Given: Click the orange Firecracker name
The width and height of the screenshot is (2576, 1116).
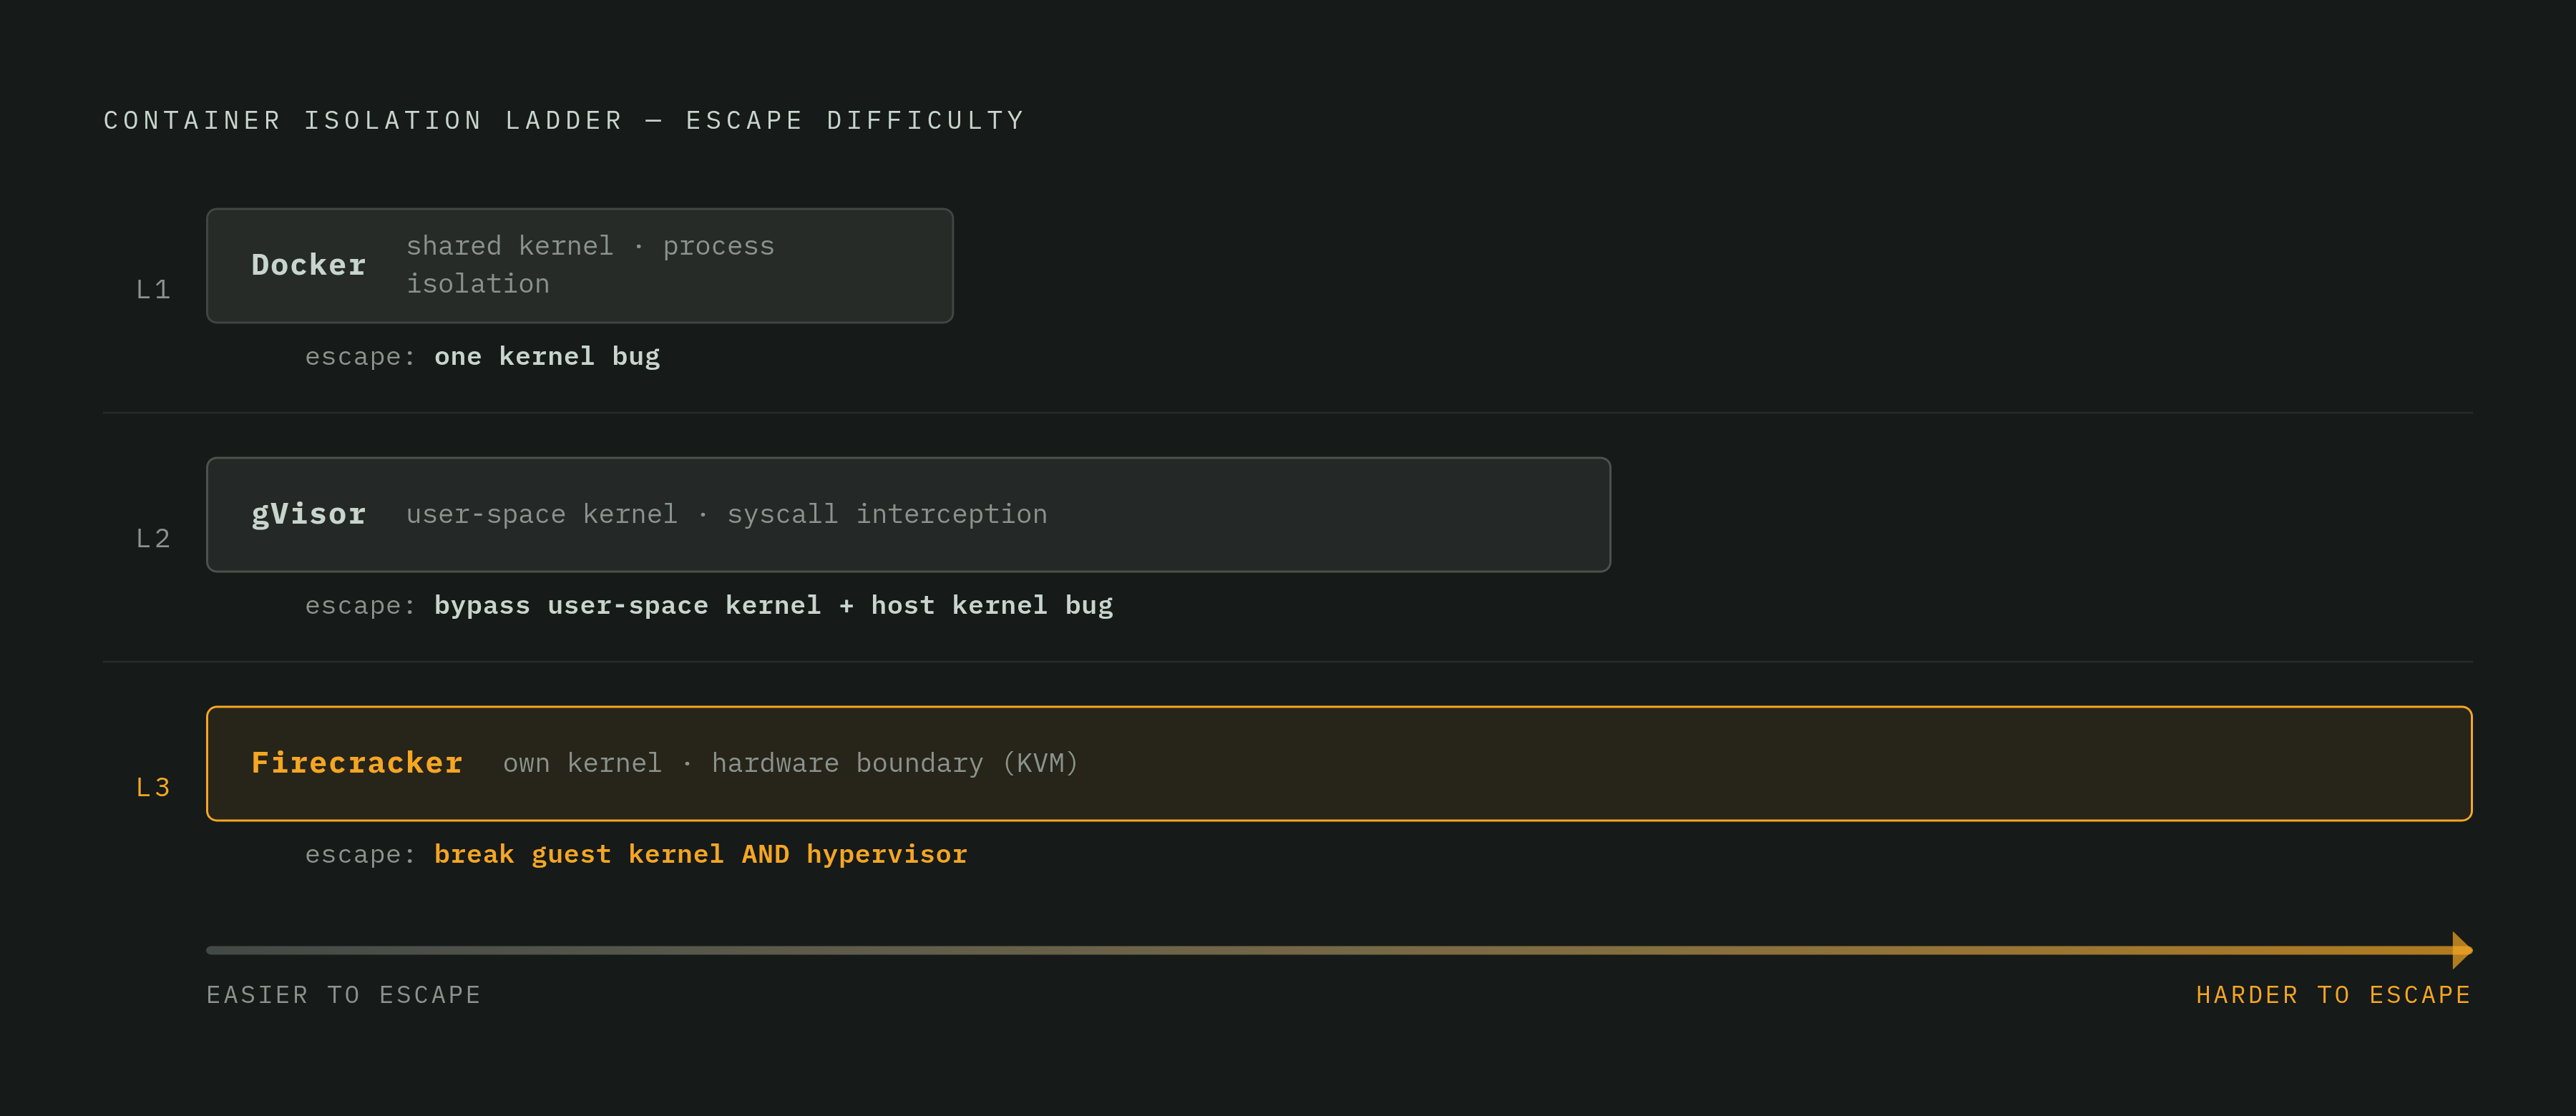Looking at the screenshot, I should tap(357, 763).
